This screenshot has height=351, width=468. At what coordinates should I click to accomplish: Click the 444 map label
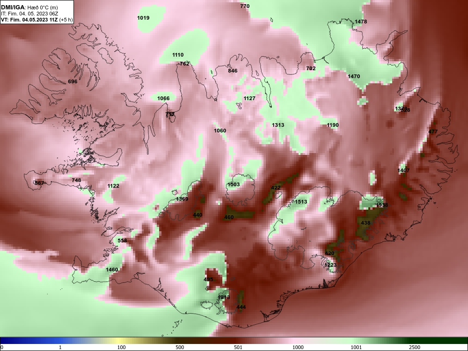tap(241, 307)
